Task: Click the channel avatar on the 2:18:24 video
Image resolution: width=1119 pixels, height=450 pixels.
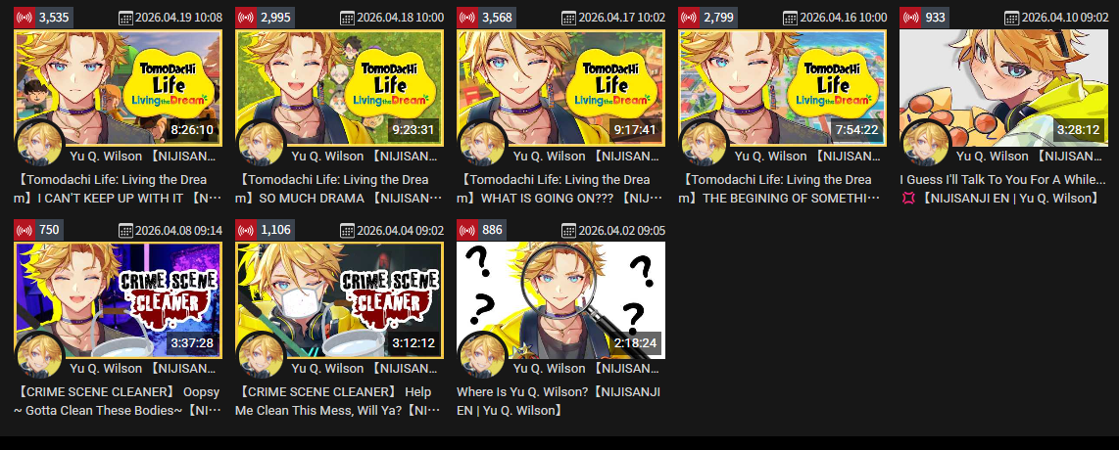Action: (x=482, y=356)
